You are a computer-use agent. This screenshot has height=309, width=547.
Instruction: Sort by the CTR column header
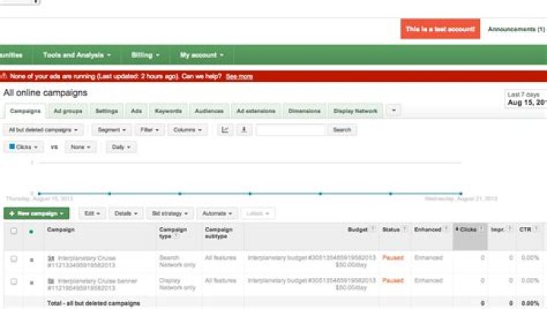[x=525, y=229]
